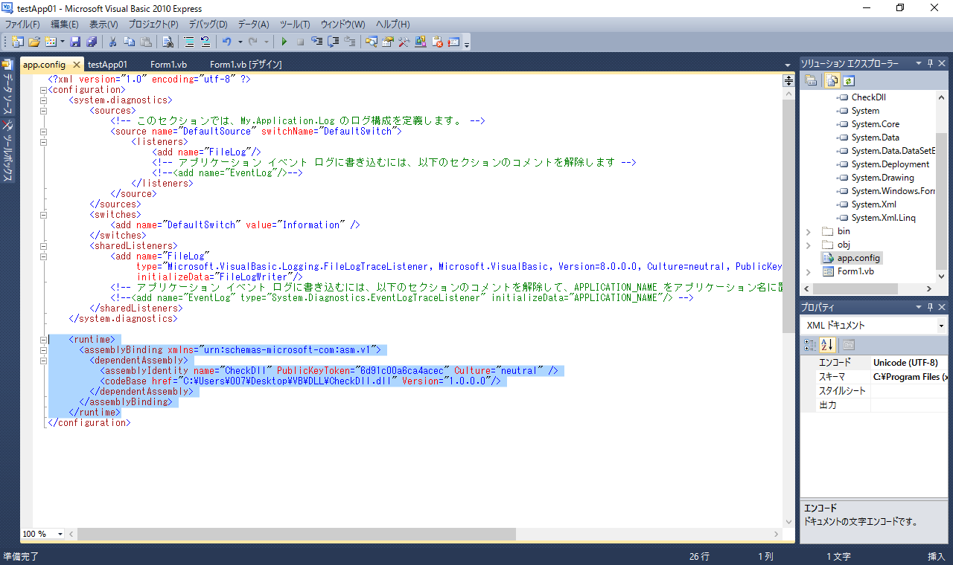Uncomment the selected lines icon
The height and width of the screenshot is (565, 953).
(x=205, y=42)
